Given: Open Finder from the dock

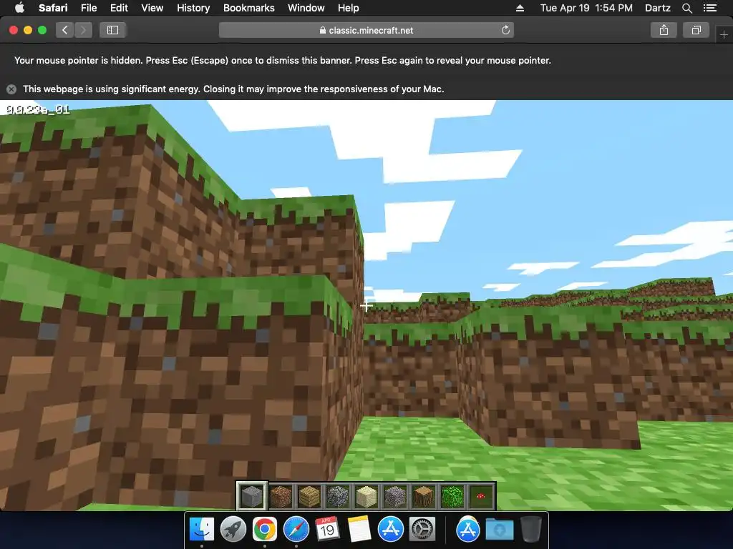Looking at the screenshot, I should pyautogui.click(x=201, y=530).
